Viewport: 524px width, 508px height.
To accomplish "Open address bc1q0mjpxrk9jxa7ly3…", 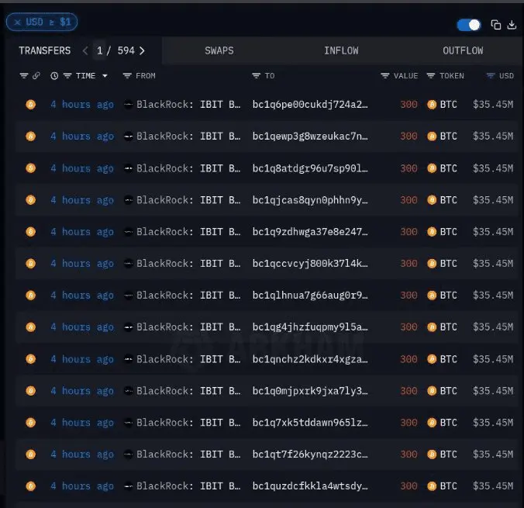I will point(310,391).
